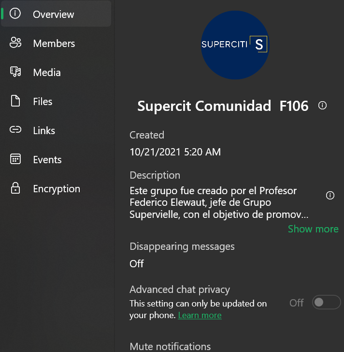
Task: Open the Members tab
Action: pyautogui.click(x=54, y=43)
